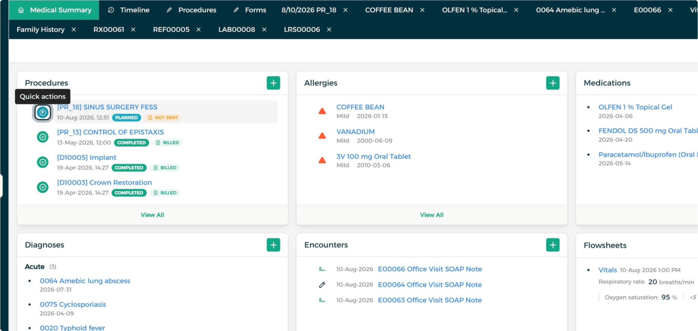Open D10003 Crown Restoration procedure

104,183
